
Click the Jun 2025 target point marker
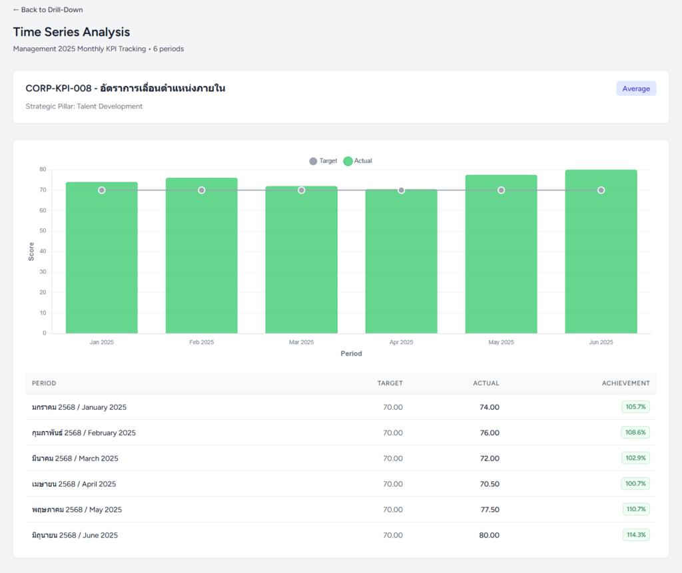(x=601, y=190)
